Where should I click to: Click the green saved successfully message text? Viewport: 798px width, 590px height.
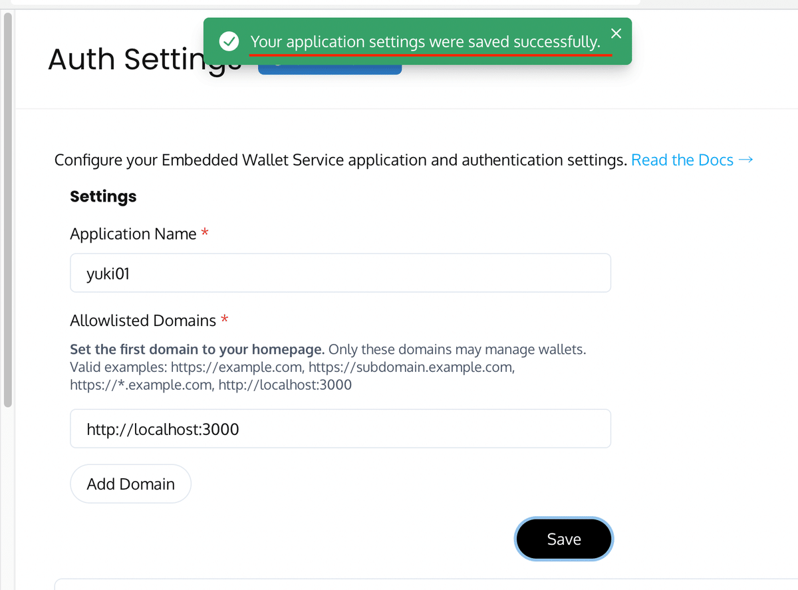425,42
